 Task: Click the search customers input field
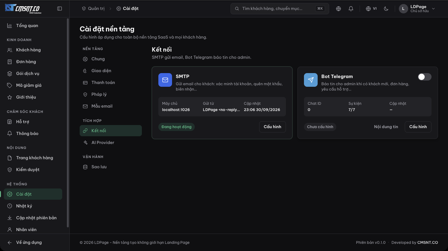280,9
